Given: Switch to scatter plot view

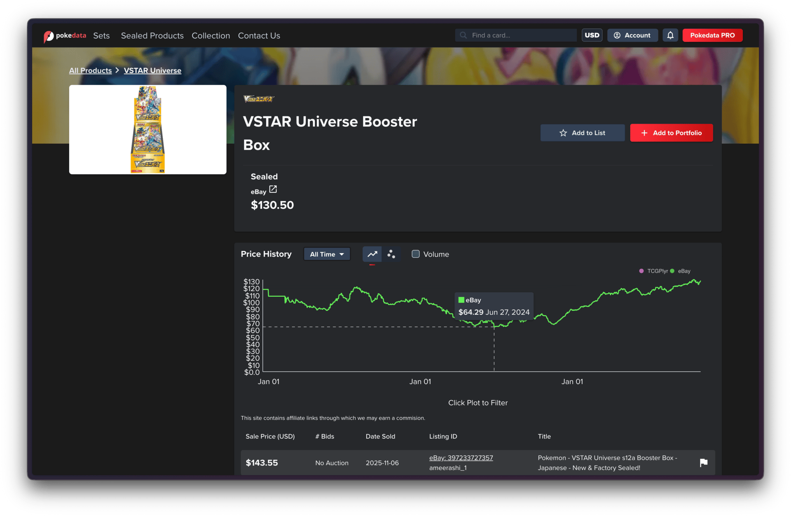Looking at the screenshot, I should pos(391,254).
